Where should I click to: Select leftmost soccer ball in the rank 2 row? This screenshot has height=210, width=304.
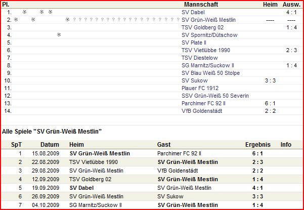(16, 19)
